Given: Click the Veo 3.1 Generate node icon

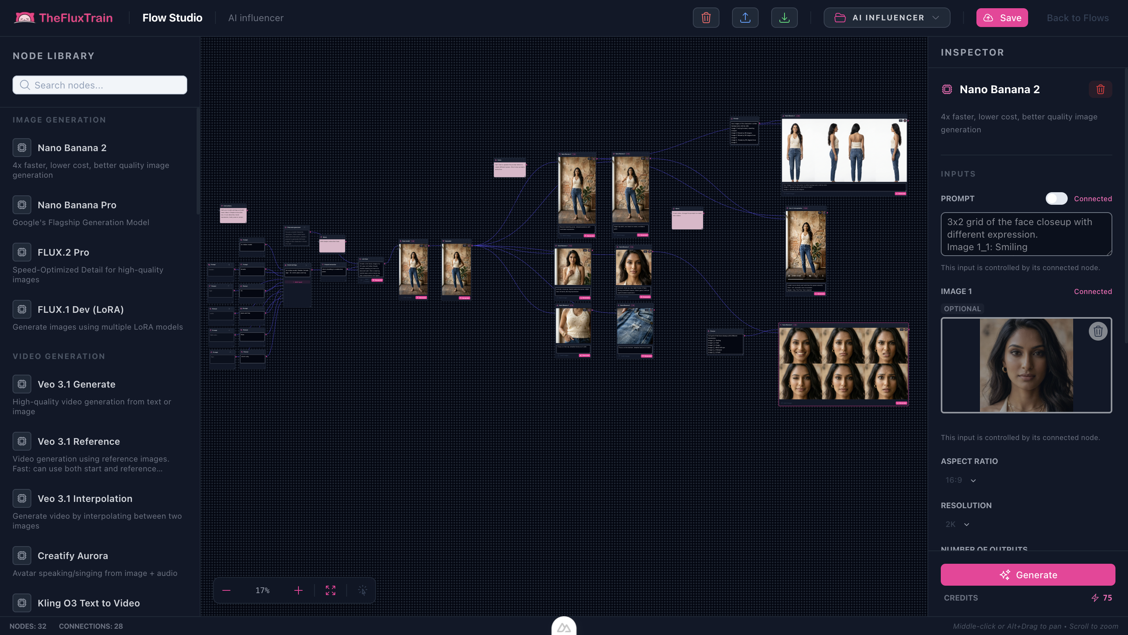Looking at the screenshot, I should point(22,384).
